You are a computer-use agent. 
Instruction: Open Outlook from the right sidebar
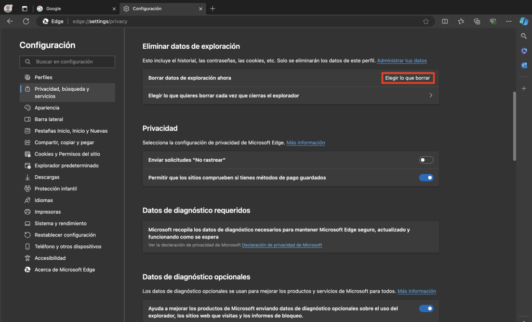pyautogui.click(x=524, y=65)
